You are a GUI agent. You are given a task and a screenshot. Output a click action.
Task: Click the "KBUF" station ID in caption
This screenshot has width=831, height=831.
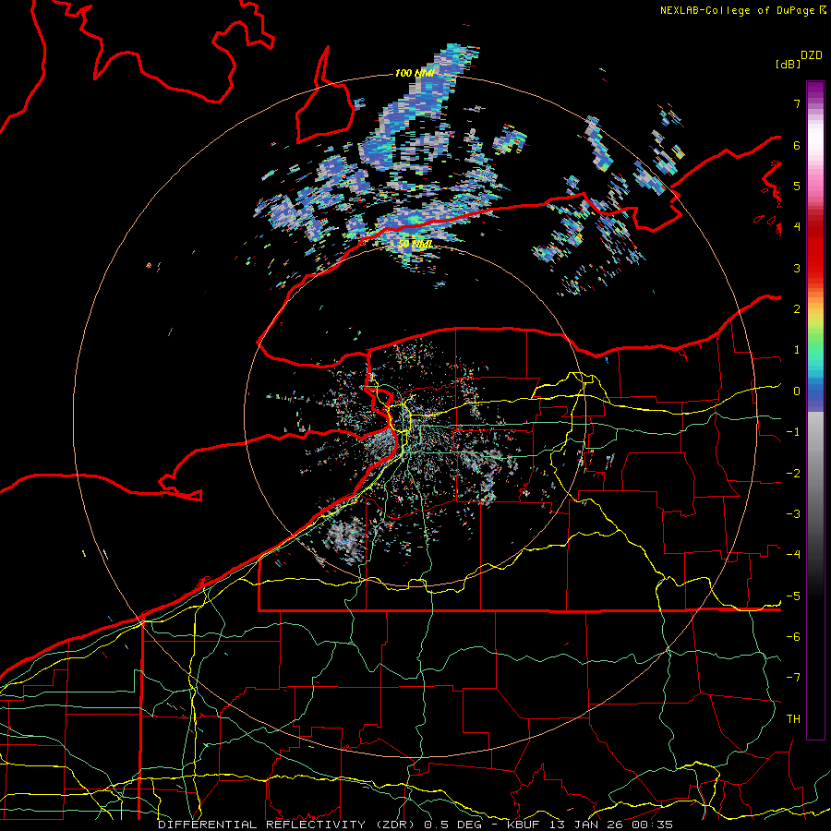click(524, 825)
